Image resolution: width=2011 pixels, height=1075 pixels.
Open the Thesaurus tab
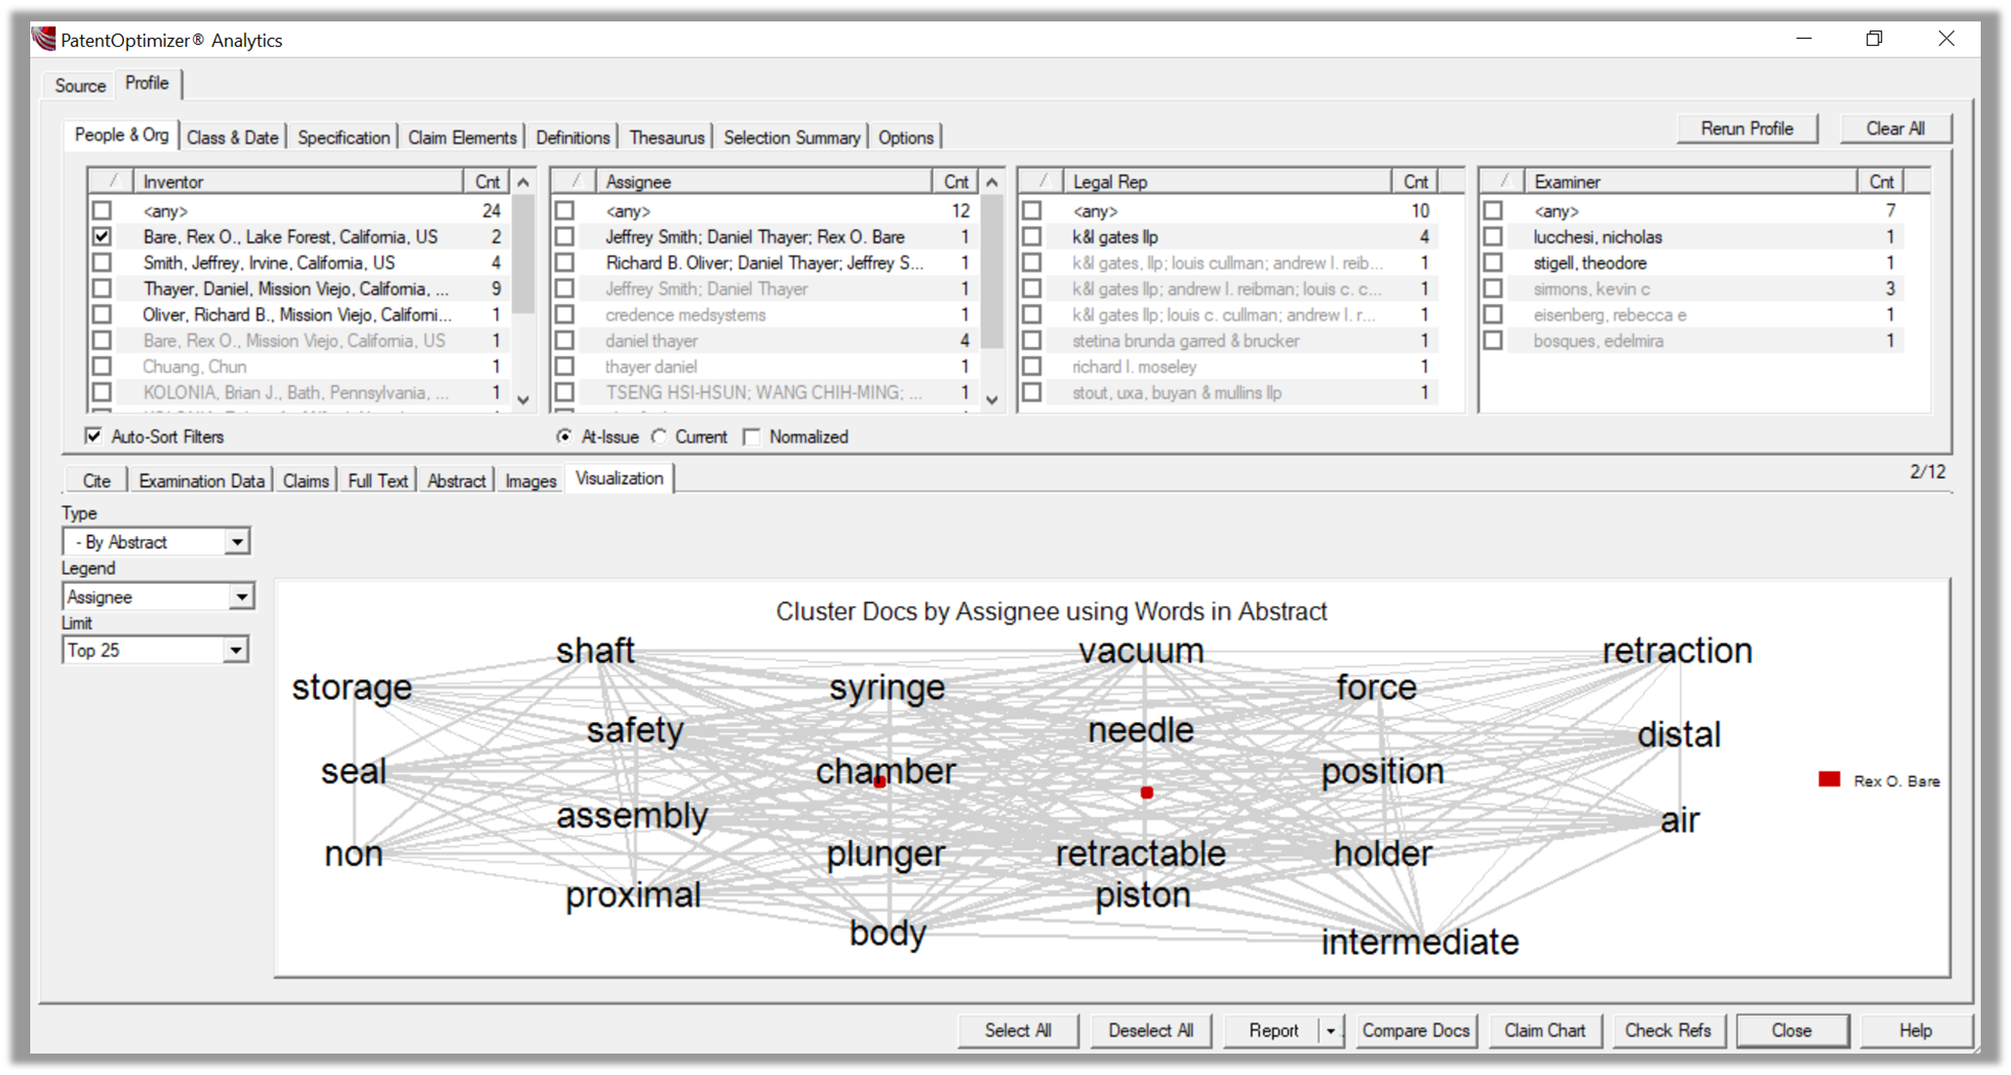[x=666, y=137]
